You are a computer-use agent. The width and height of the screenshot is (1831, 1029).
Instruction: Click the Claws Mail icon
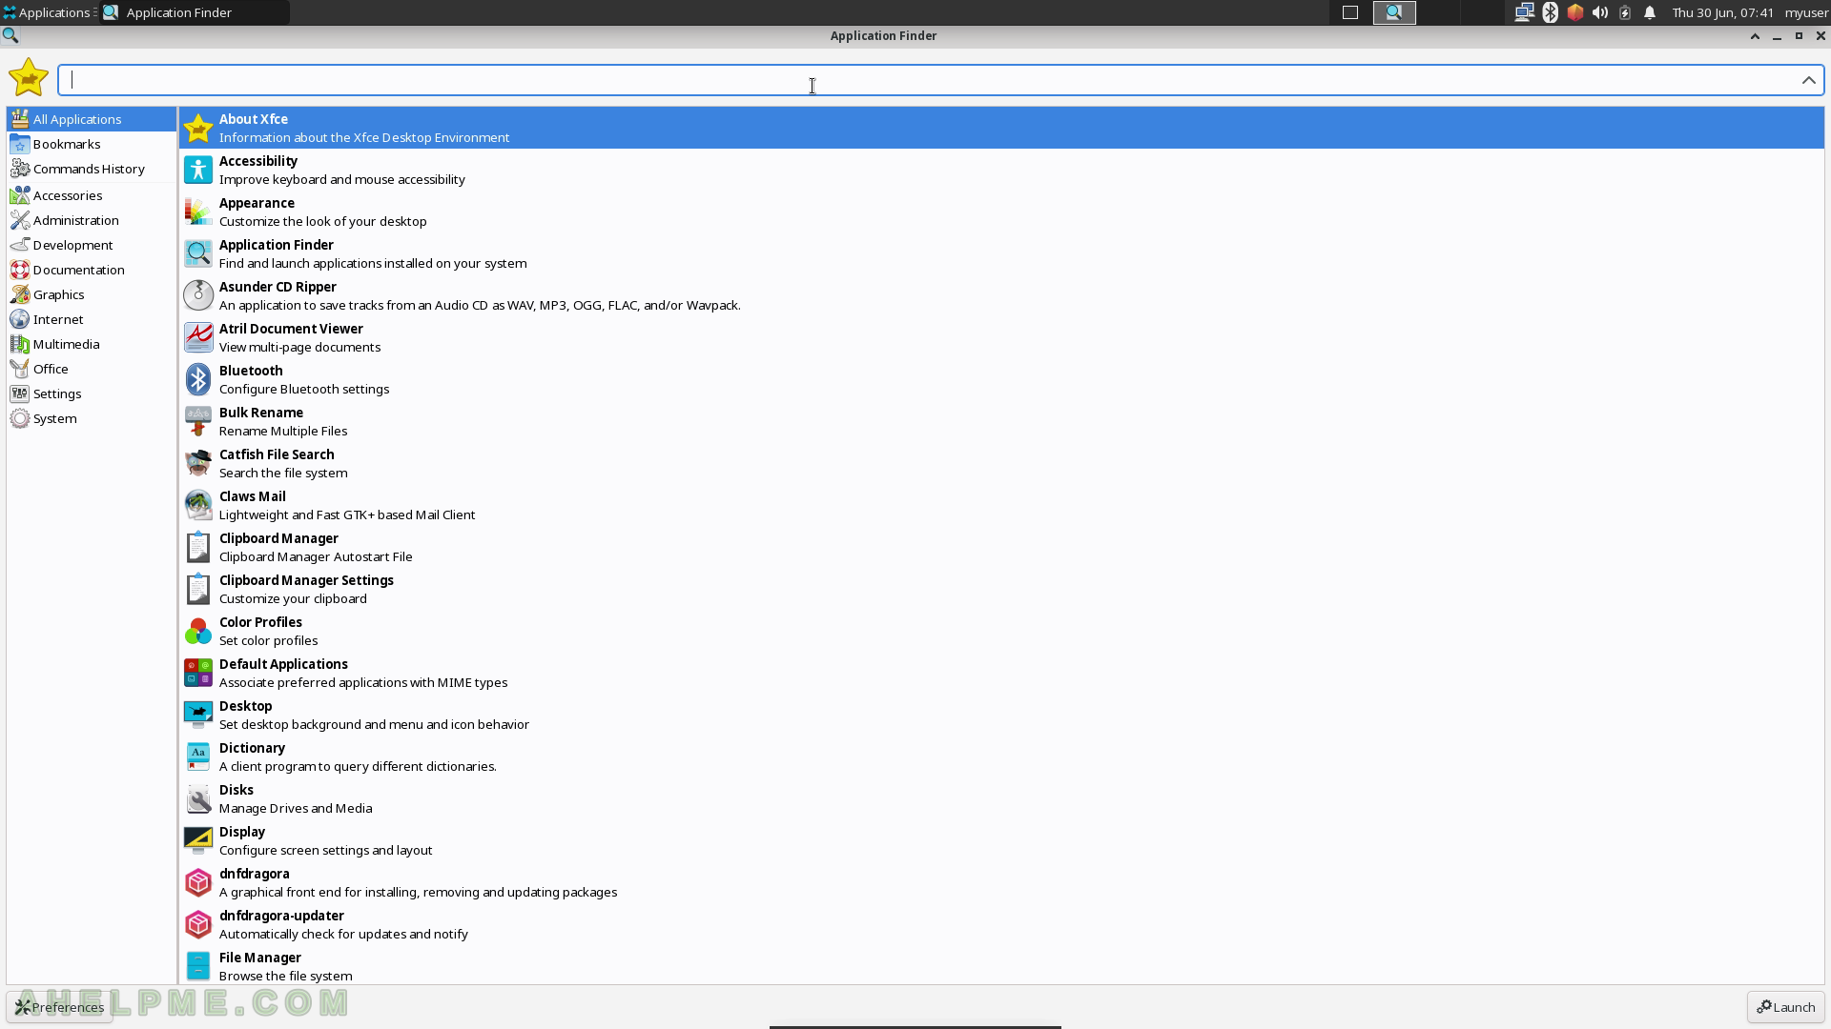click(x=198, y=505)
